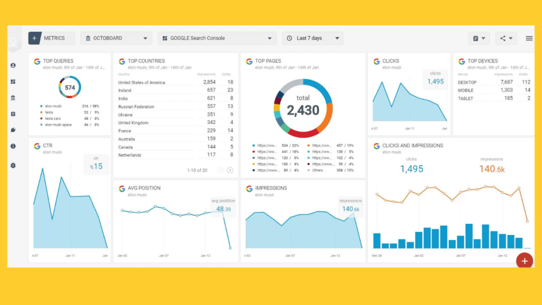Open the dashboards grid icon in sidebar
Screen dimensions: 542x305
13,82
